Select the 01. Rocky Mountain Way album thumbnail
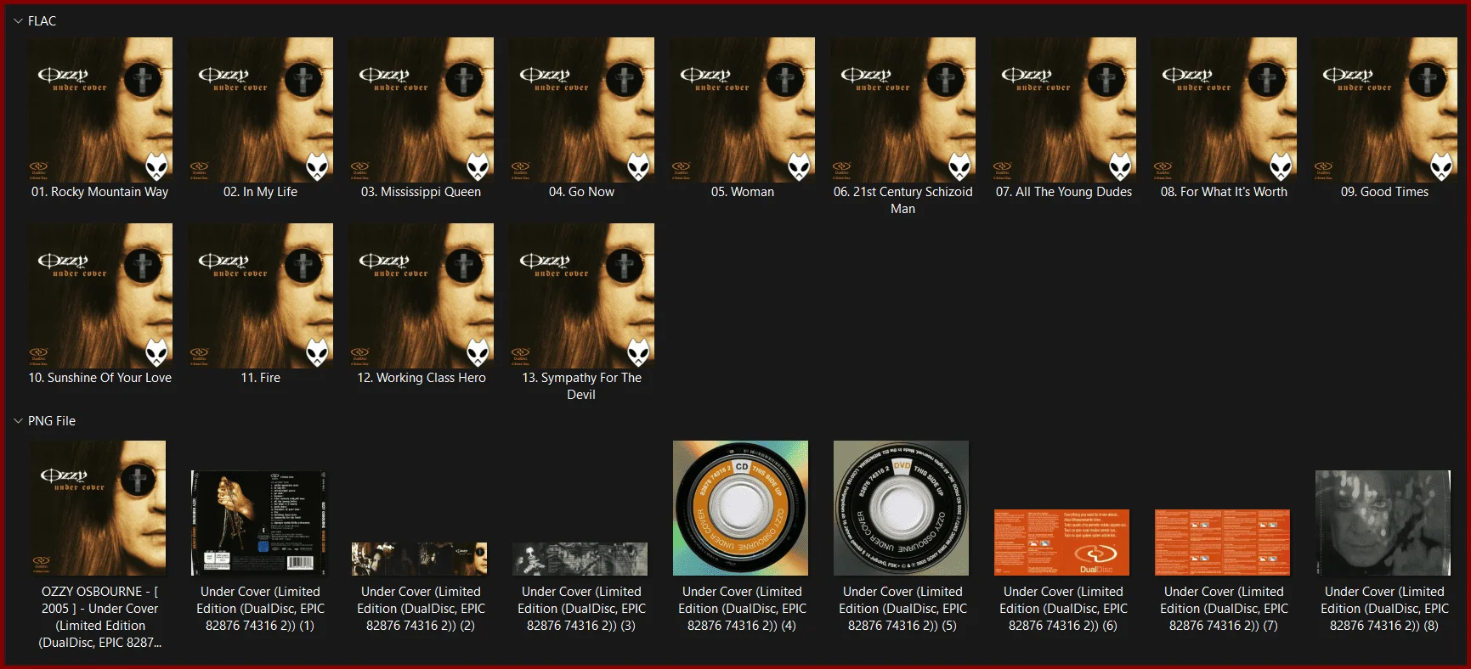The height and width of the screenshot is (669, 1471). pos(100,110)
